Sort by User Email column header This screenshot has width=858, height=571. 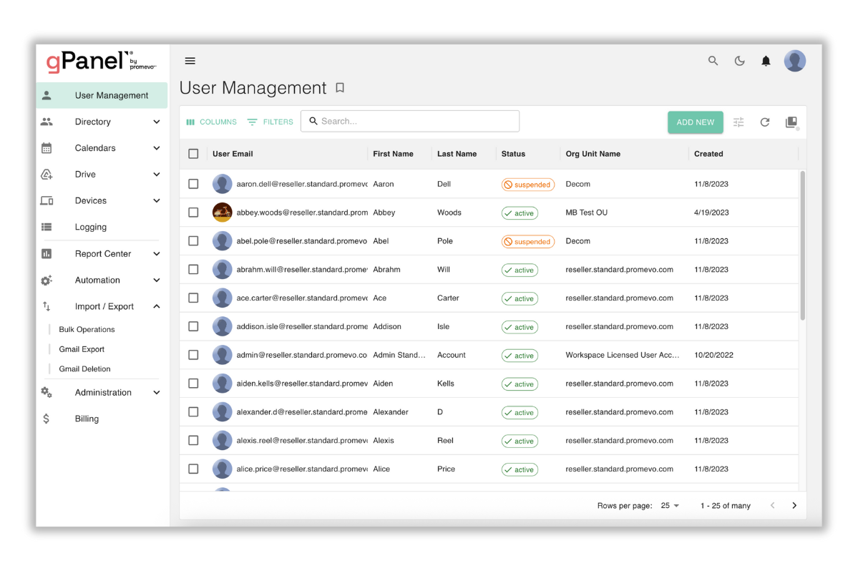pyautogui.click(x=233, y=154)
